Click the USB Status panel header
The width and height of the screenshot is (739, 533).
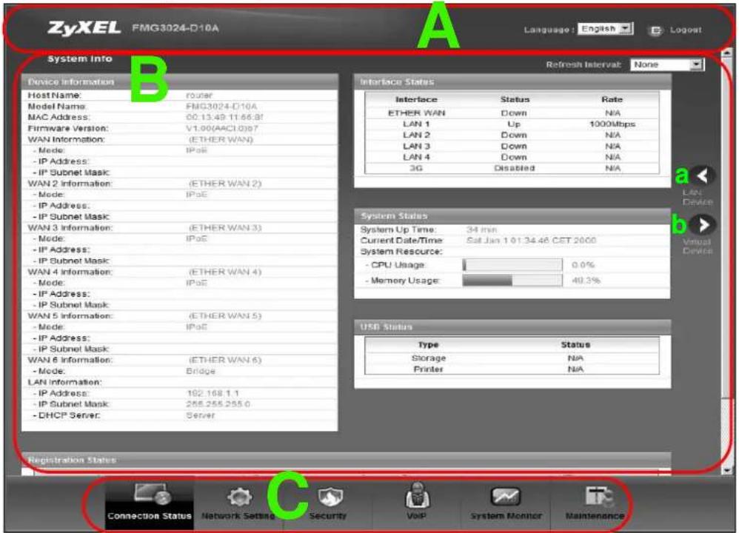pyautogui.click(x=512, y=326)
